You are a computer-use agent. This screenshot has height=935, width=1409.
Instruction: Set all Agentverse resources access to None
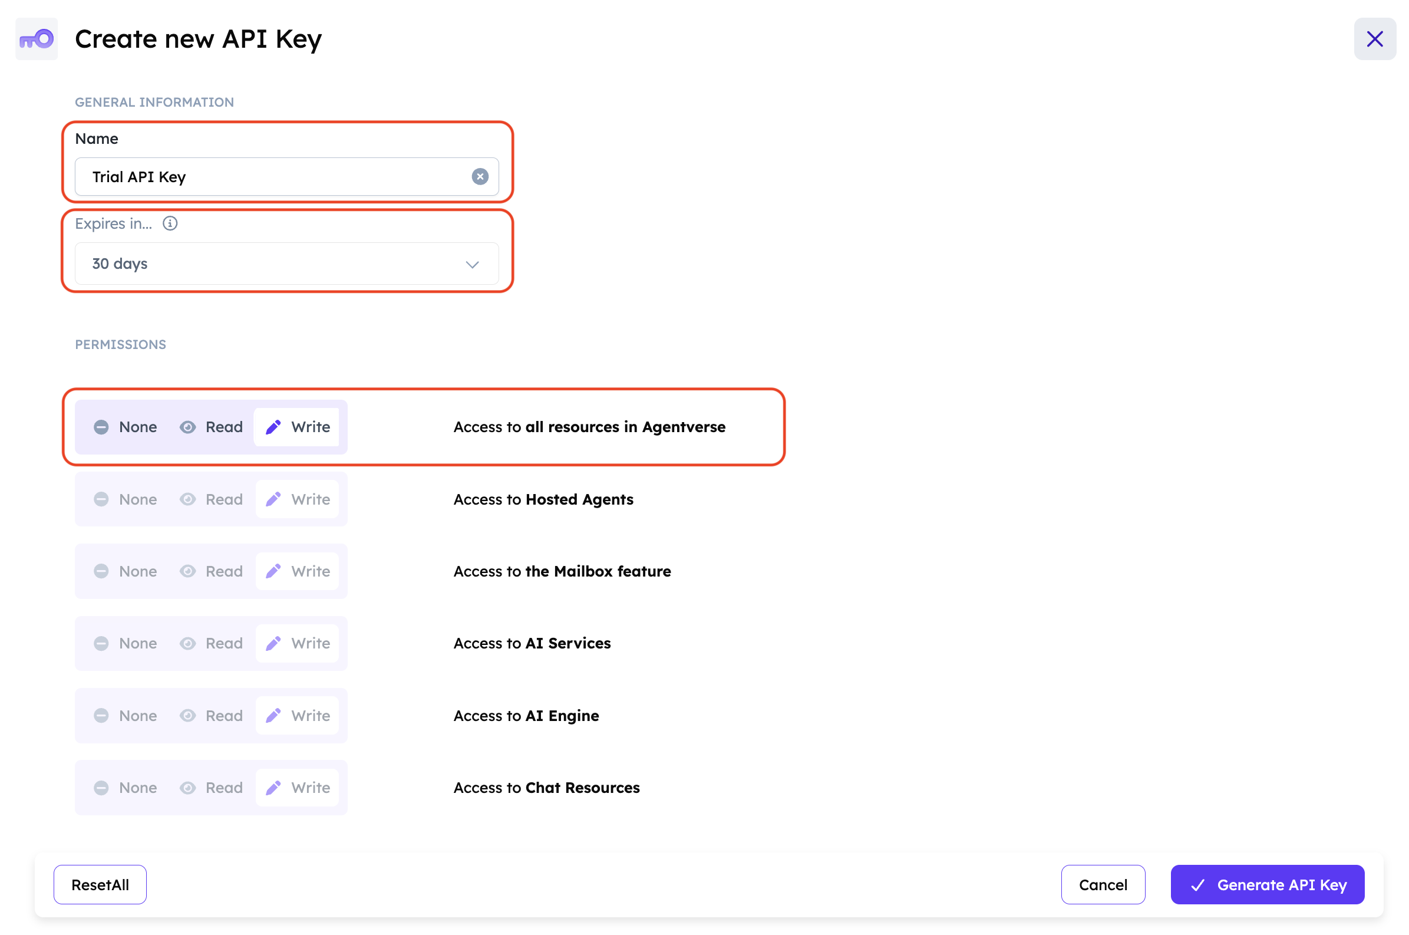(x=126, y=427)
